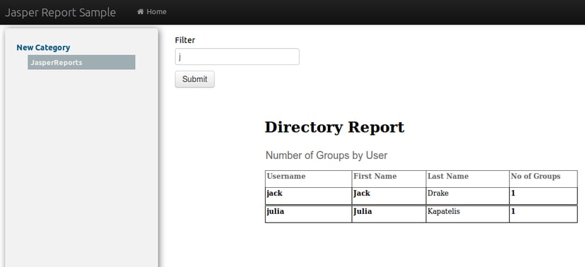Click the Julia first name cell
Viewport: 585px width, 267px height.
click(x=389, y=214)
